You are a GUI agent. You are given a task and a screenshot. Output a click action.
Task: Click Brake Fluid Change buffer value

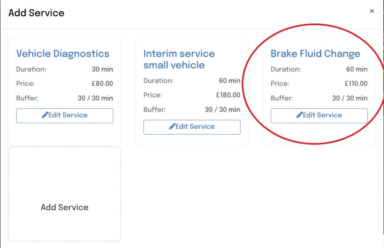tap(349, 98)
